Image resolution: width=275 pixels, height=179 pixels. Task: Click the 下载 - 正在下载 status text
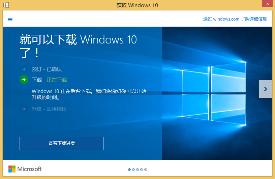49,80
